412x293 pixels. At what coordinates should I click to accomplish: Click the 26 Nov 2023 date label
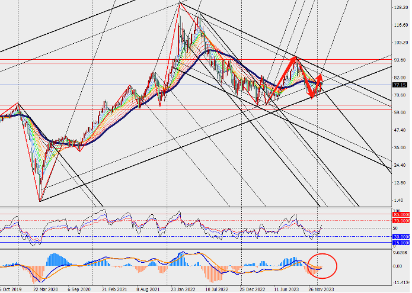322,289
